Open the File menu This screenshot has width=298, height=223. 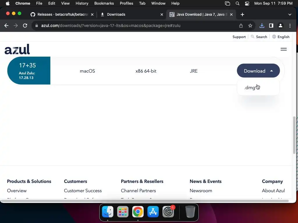pyautogui.click(x=39, y=3)
